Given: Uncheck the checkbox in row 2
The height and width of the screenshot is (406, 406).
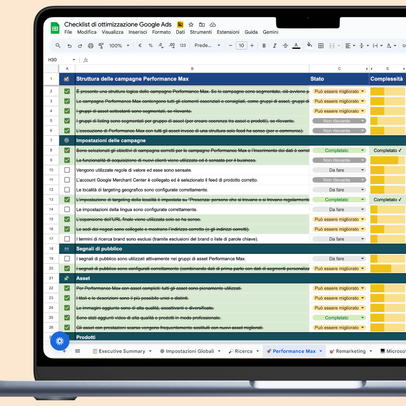Looking at the screenshot, I should point(67,91).
